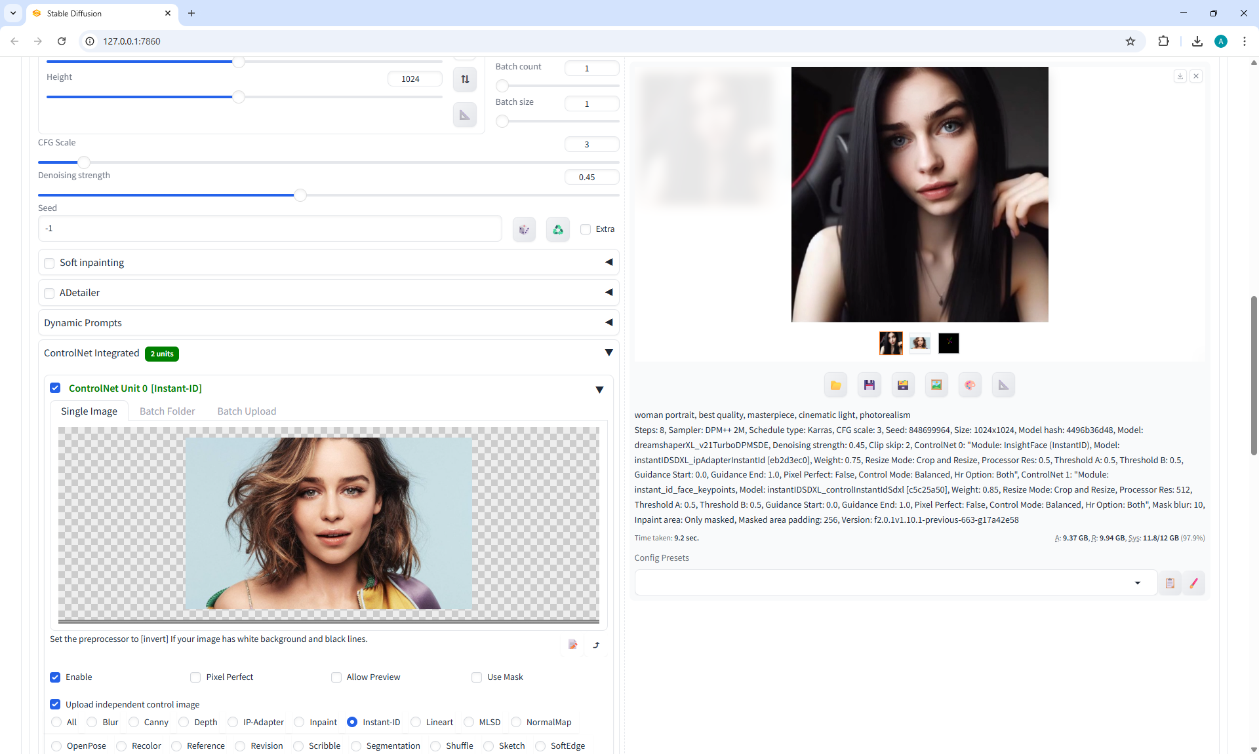The width and height of the screenshot is (1259, 754).
Task: Switch to the Batch Upload tab
Action: click(x=247, y=411)
